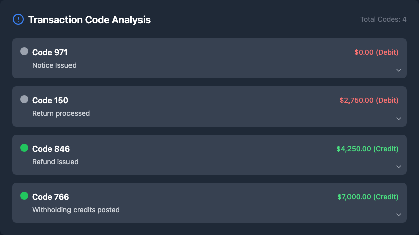Click the Code 150 heading
Viewport: 419px width, 235px height.
pyautogui.click(x=50, y=100)
